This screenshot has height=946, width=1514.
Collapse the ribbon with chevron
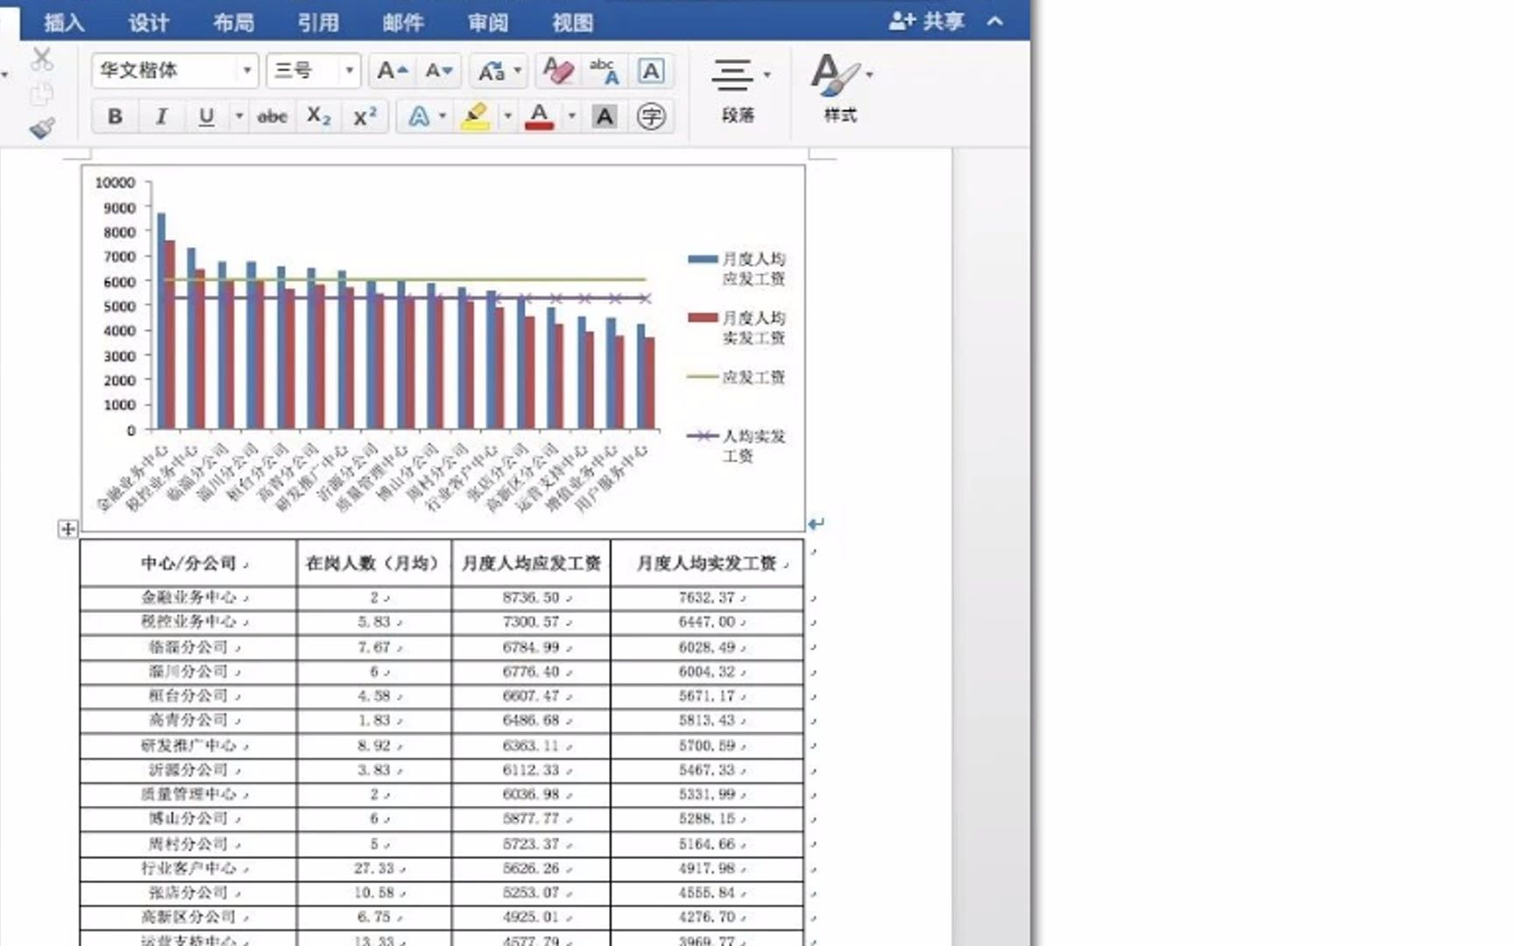[x=995, y=21]
